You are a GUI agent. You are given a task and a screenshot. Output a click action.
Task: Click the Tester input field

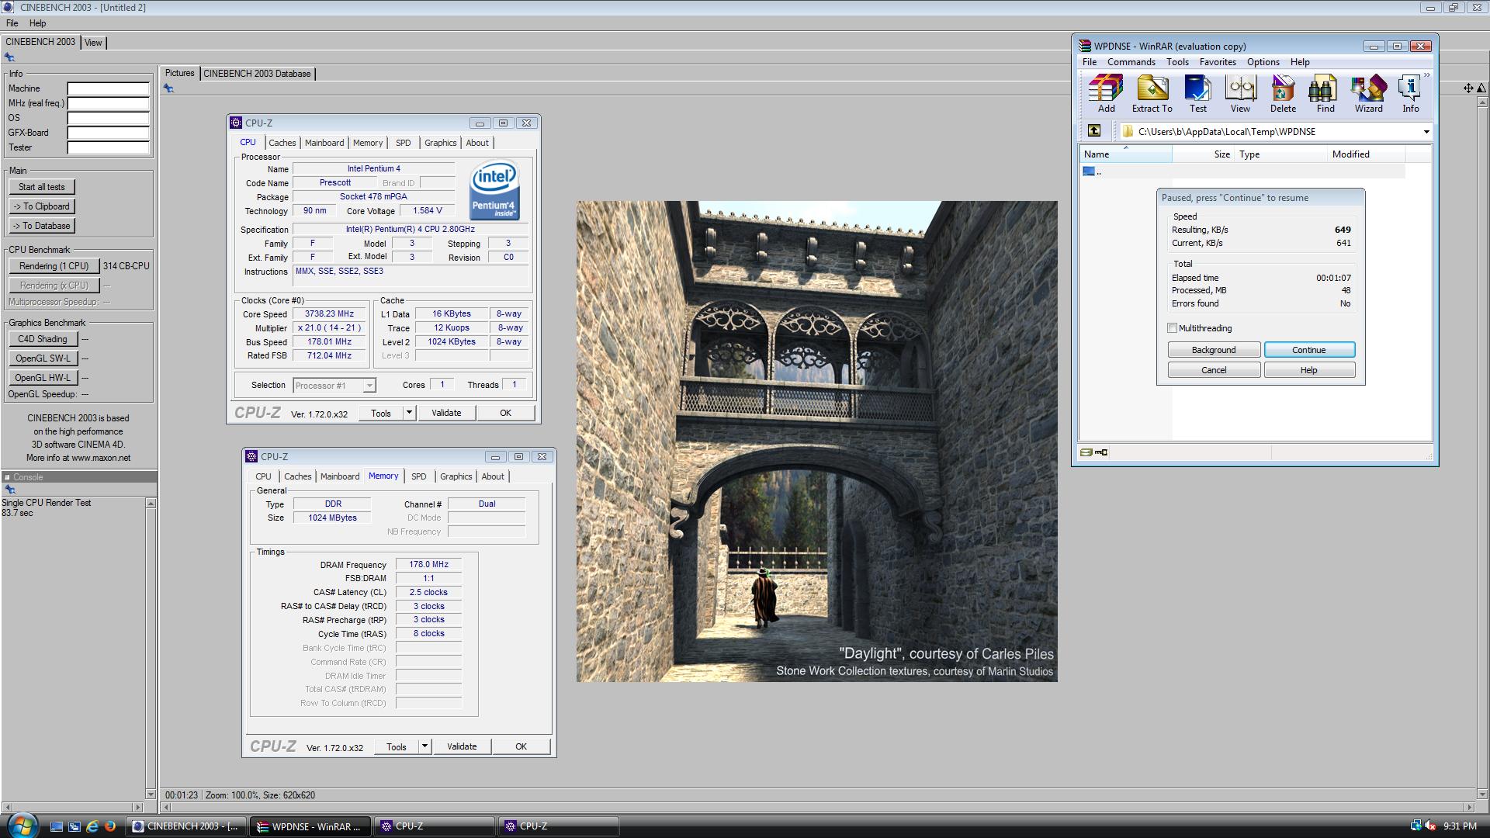(x=108, y=147)
